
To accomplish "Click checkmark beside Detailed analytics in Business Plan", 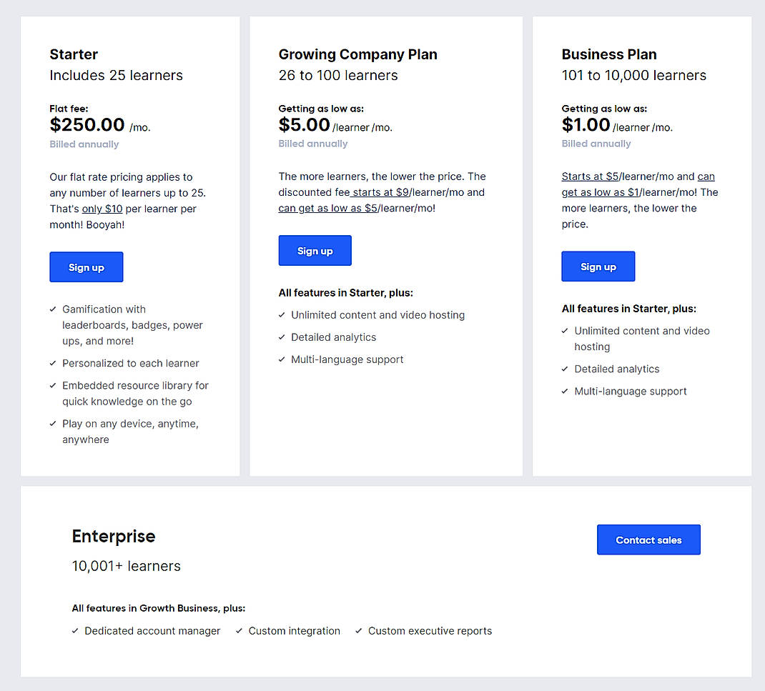I will click(x=565, y=369).
